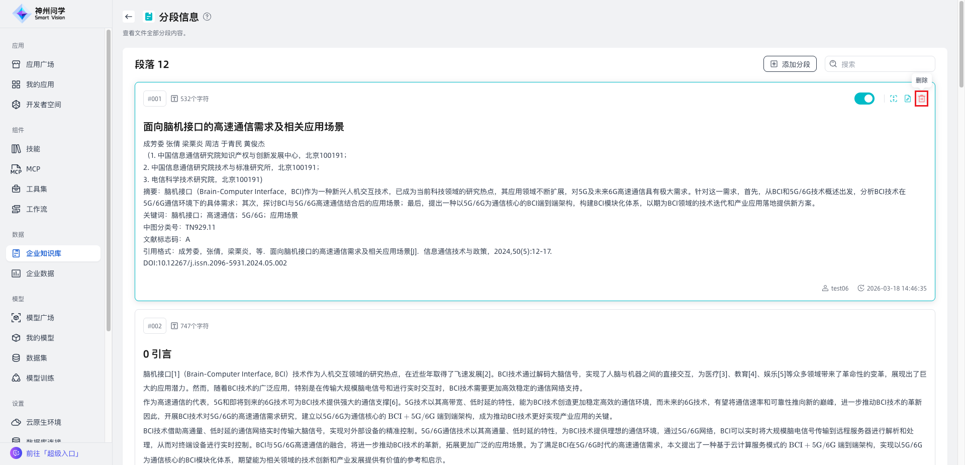Click the 开发者空间 hexagon icon

[x=16, y=105]
